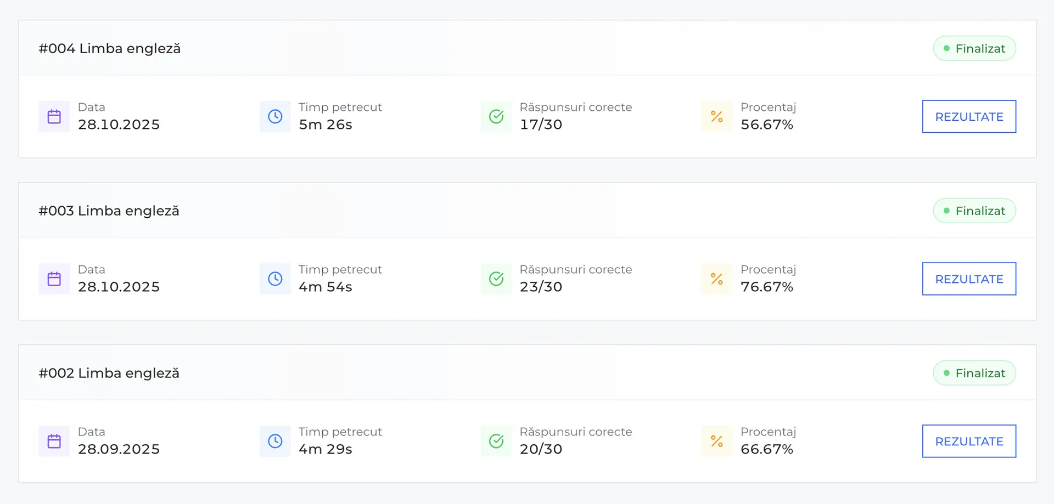Open REZULTATE for test #004
The width and height of the screenshot is (1054, 504).
click(969, 116)
